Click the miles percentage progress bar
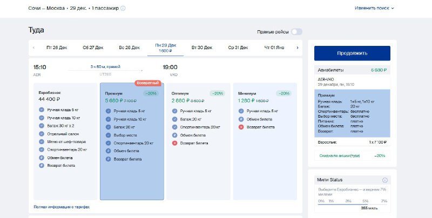The height and width of the screenshot is (218, 432). pyautogui.click(x=353, y=203)
